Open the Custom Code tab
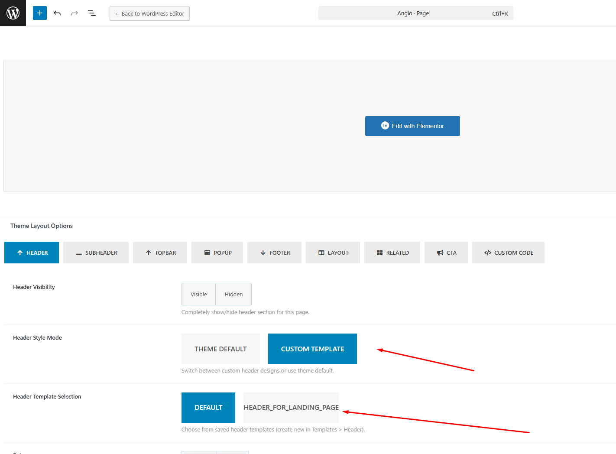Viewport: 616px width, 454px height. tap(508, 253)
